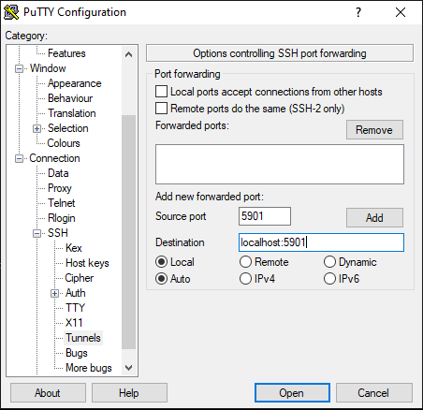Open the Auth category
Image resolution: width=423 pixels, height=410 pixels.
coord(76,293)
